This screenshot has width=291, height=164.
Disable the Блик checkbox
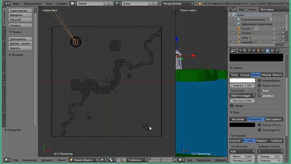pos(260,90)
